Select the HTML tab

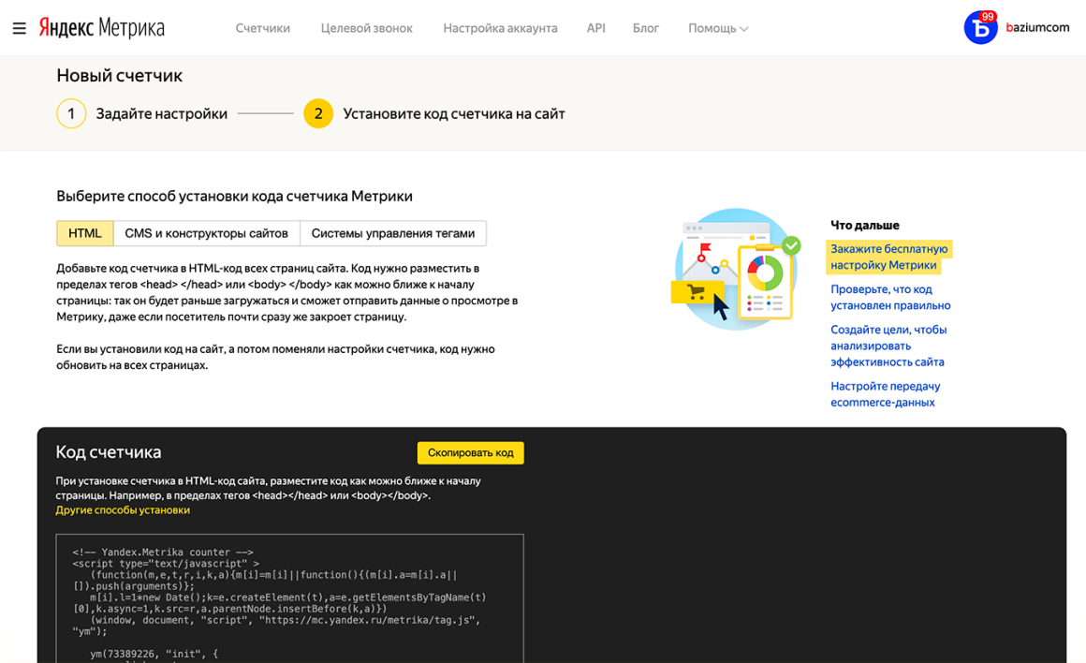(85, 233)
